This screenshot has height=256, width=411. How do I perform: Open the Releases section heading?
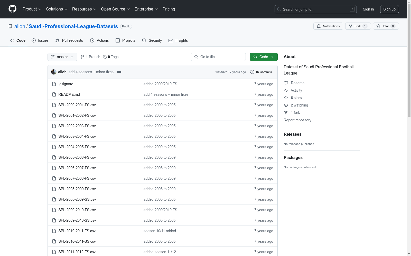tap(293, 134)
